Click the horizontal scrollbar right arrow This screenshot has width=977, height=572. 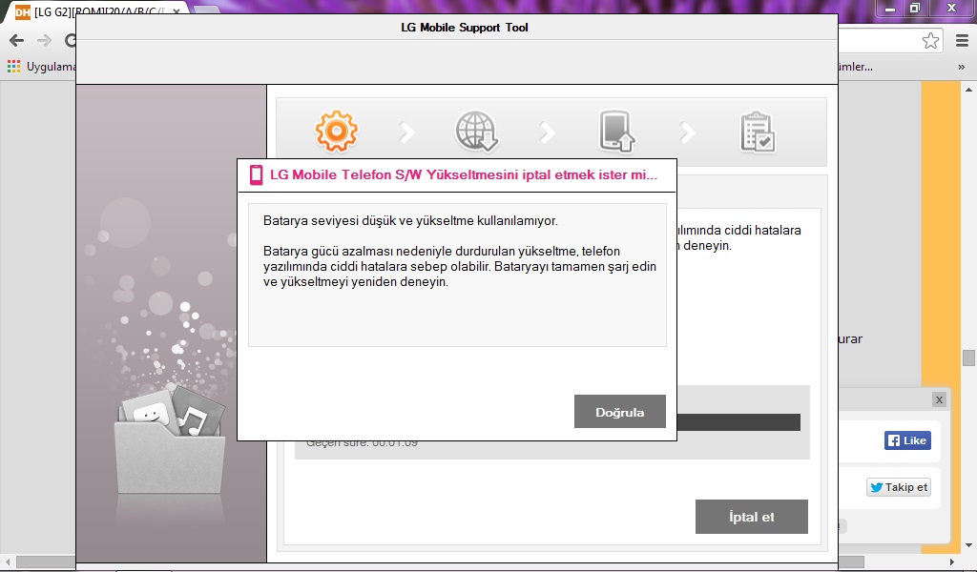click(x=952, y=562)
